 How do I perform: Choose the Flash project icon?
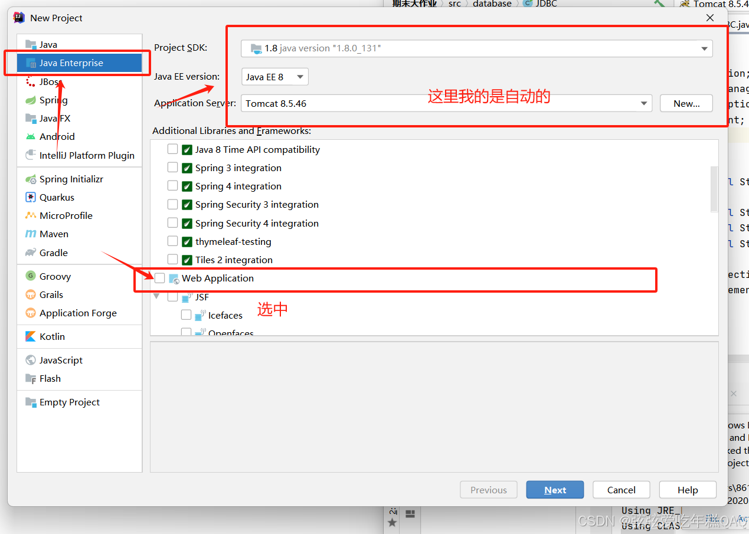coord(31,378)
